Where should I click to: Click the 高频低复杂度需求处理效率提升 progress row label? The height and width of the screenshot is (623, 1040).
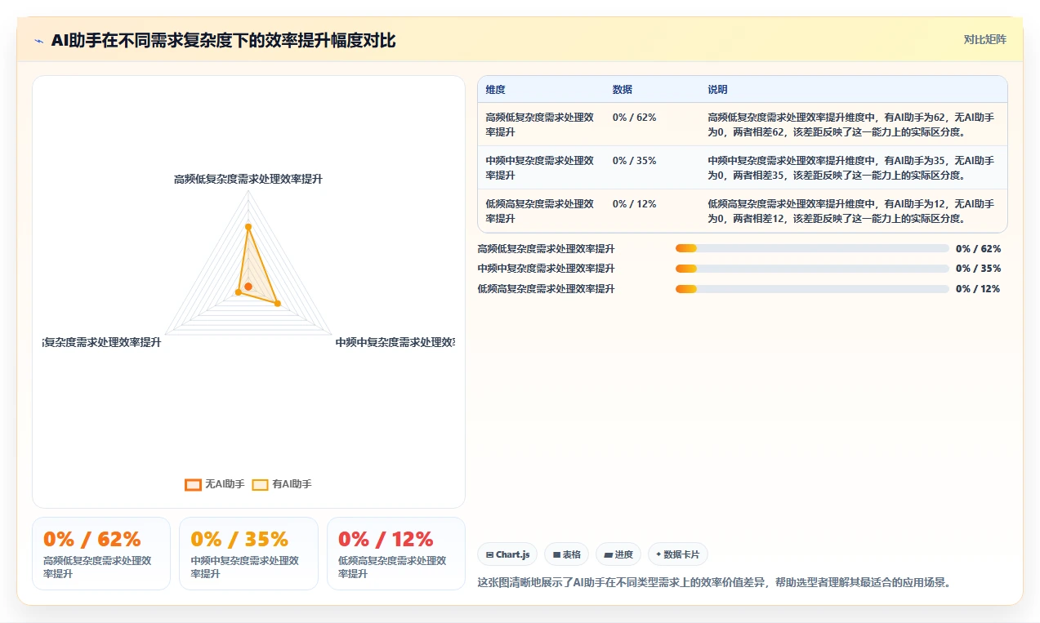pyautogui.click(x=547, y=249)
